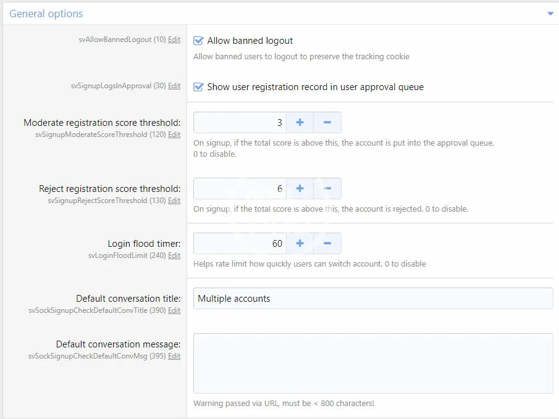Uncheck the Allow banned logout checkbox
Image resolution: width=559 pixels, height=419 pixels.
pos(198,41)
